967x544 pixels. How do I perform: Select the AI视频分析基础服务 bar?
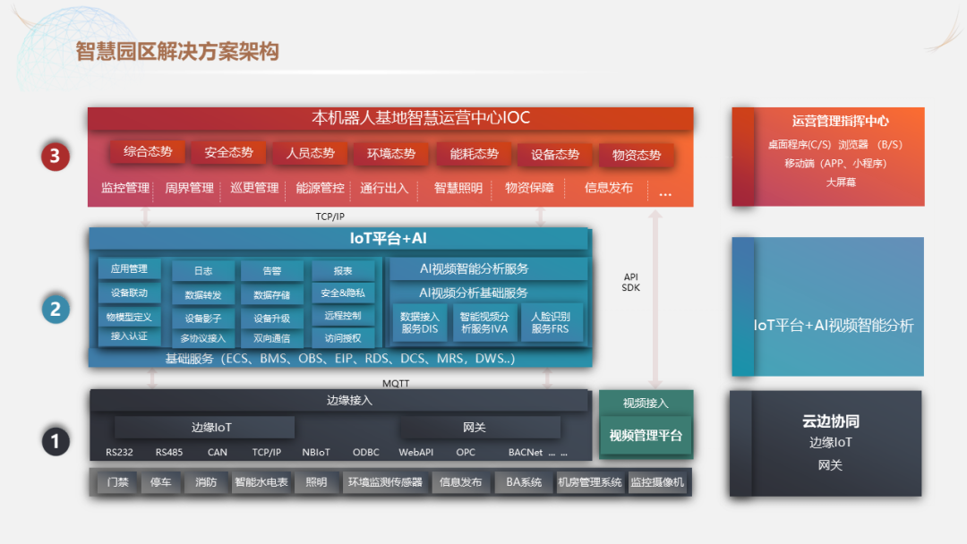tap(487, 293)
